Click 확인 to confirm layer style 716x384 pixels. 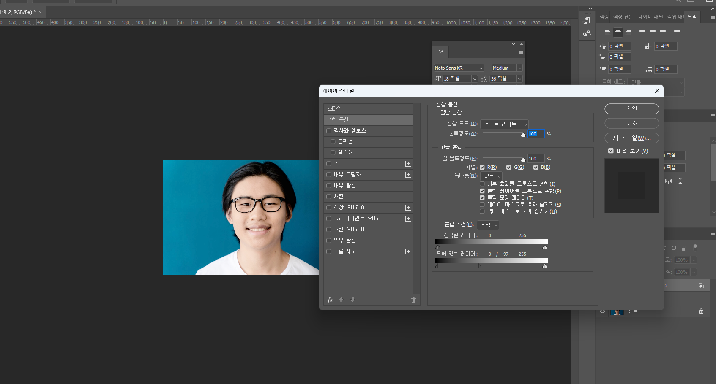[632, 109]
